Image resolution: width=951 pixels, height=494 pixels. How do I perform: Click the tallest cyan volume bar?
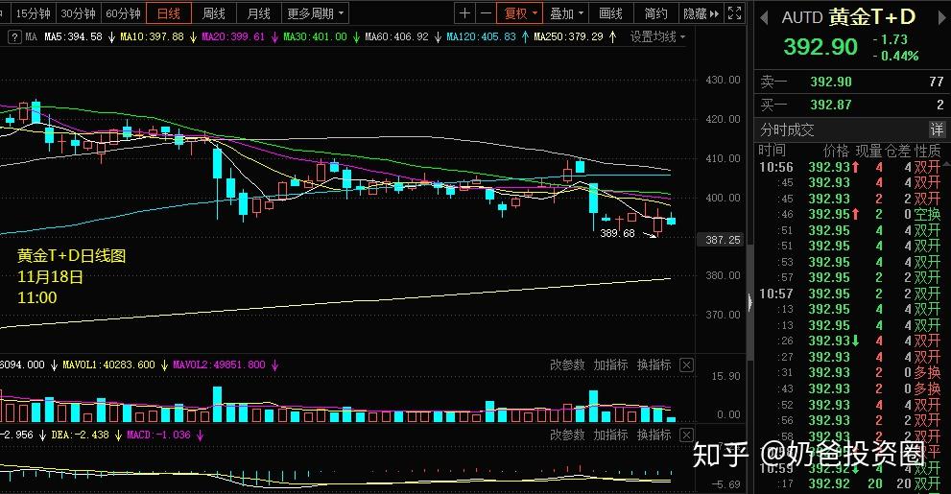[217, 404]
